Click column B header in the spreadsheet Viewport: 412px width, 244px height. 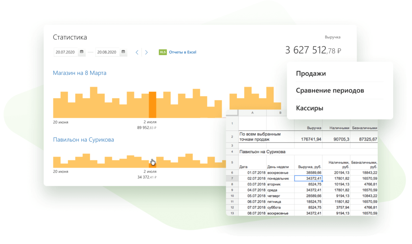(x=280, y=113)
